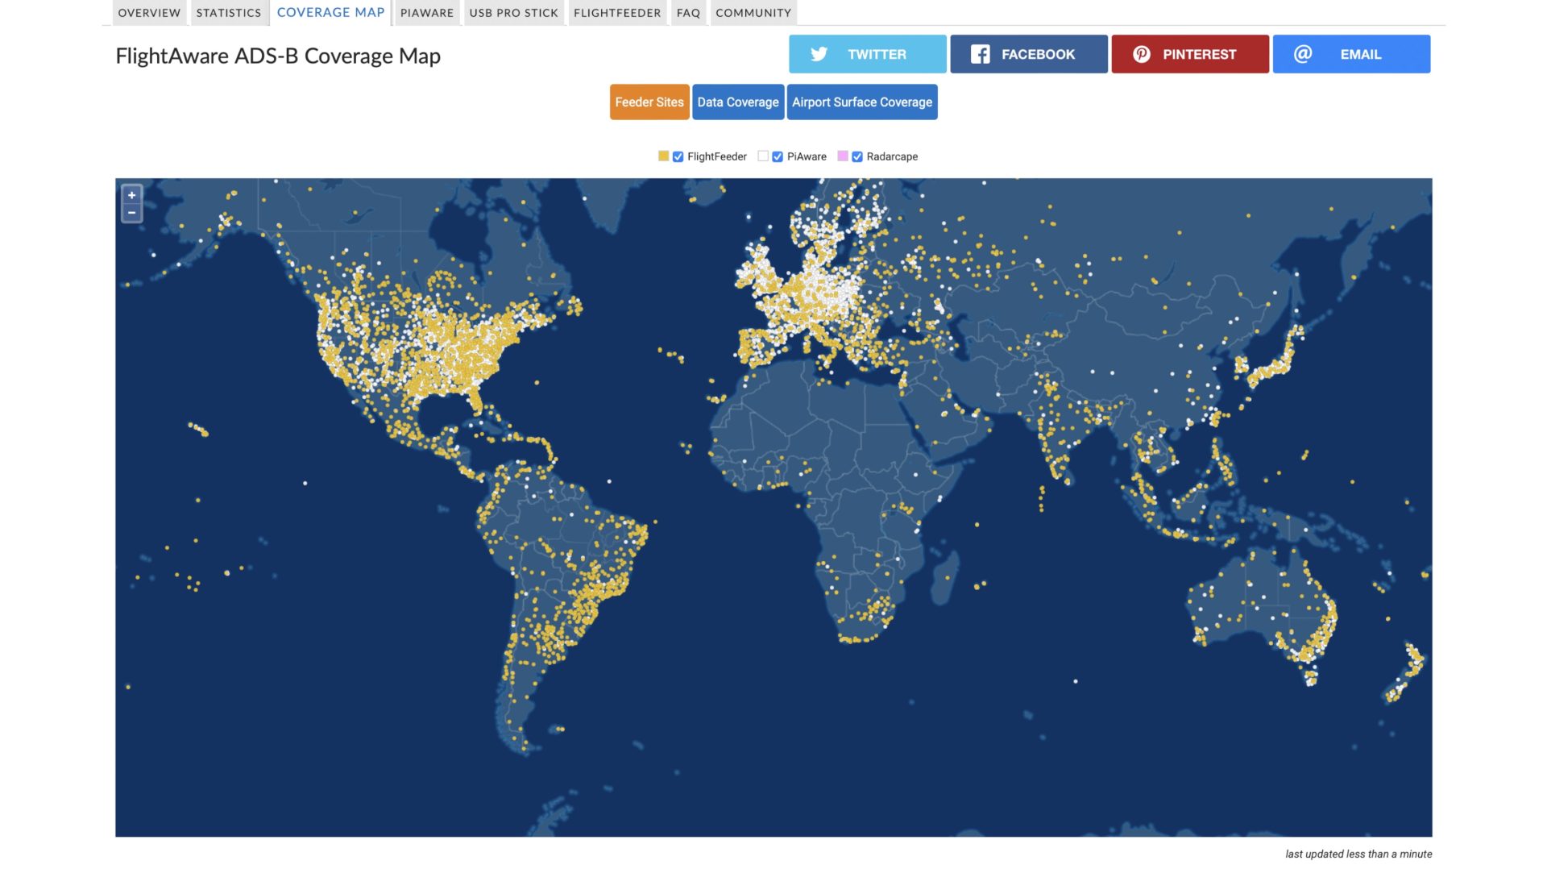Screen dimensions: 1547x869
Task: Select the FAQ tab
Action: (688, 13)
